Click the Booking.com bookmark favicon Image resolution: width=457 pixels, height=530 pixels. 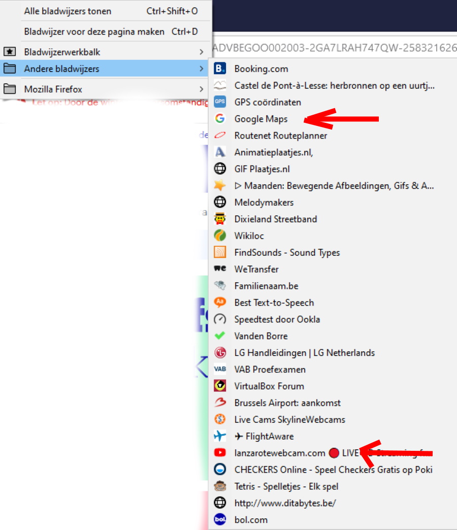220,69
